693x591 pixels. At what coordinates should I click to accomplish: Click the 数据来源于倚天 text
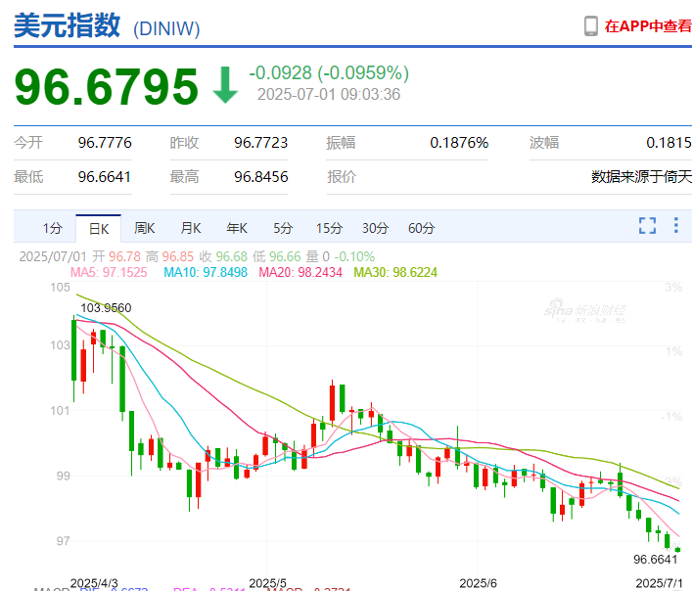[x=641, y=177]
